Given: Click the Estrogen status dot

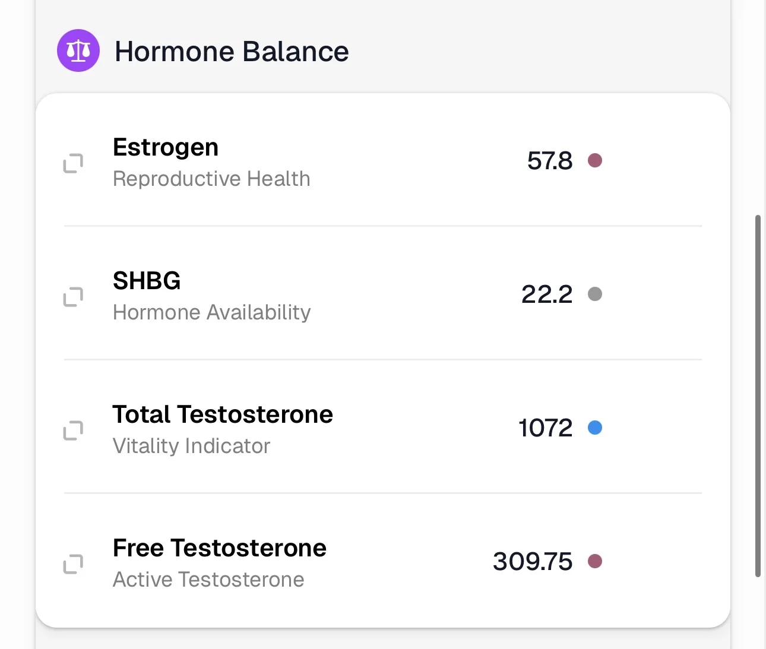Looking at the screenshot, I should click(595, 160).
